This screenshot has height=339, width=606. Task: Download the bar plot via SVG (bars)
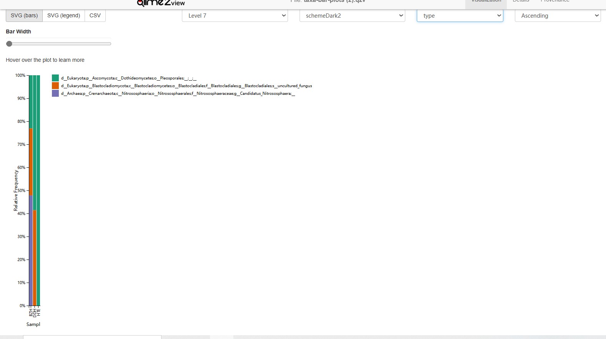click(x=24, y=16)
